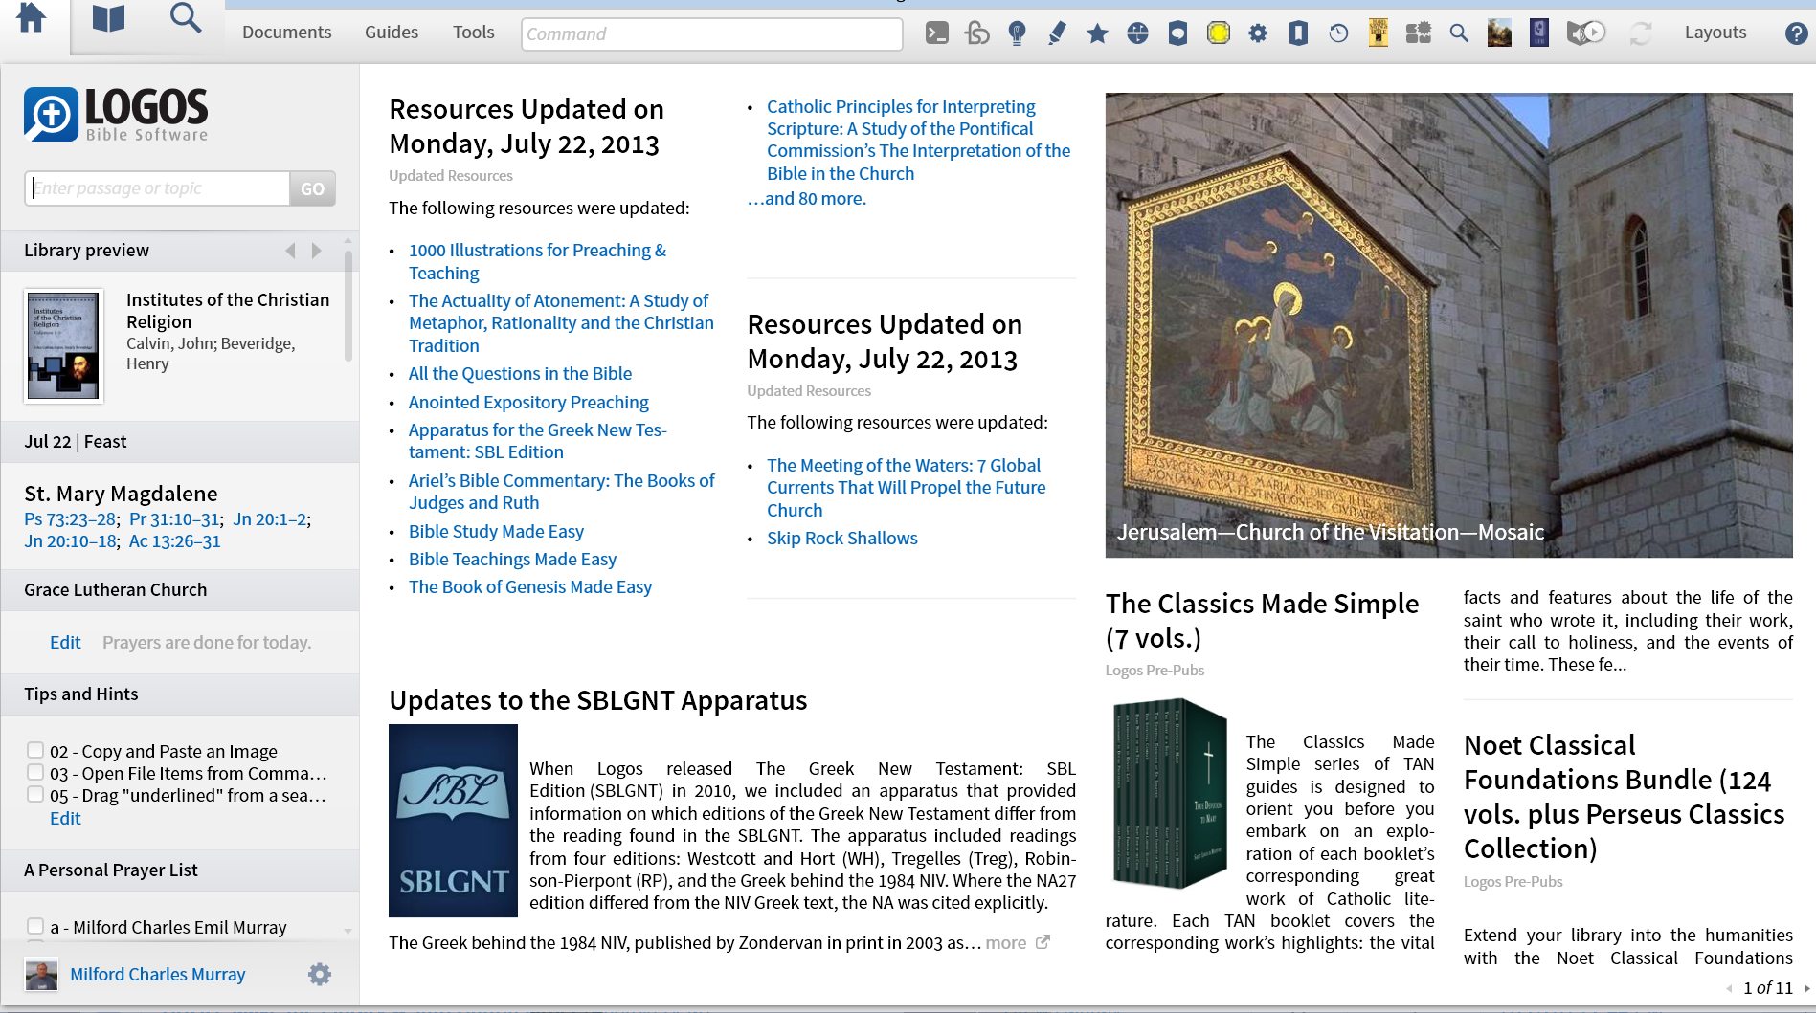The image size is (1816, 1013).
Task: Open 1000 Illustrations for Preaching & Teaching
Action: (537, 261)
